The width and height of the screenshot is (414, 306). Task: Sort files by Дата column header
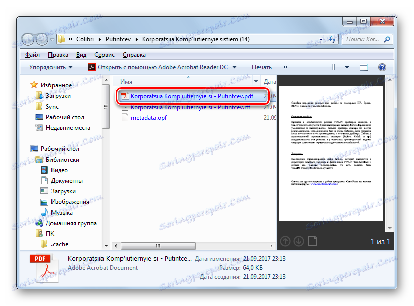(269, 82)
